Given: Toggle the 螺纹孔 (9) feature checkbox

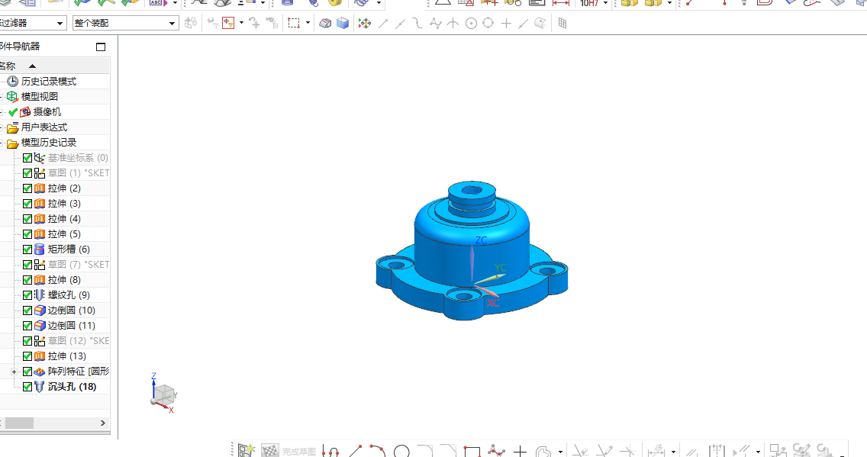Looking at the screenshot, I should coord(27,295).
